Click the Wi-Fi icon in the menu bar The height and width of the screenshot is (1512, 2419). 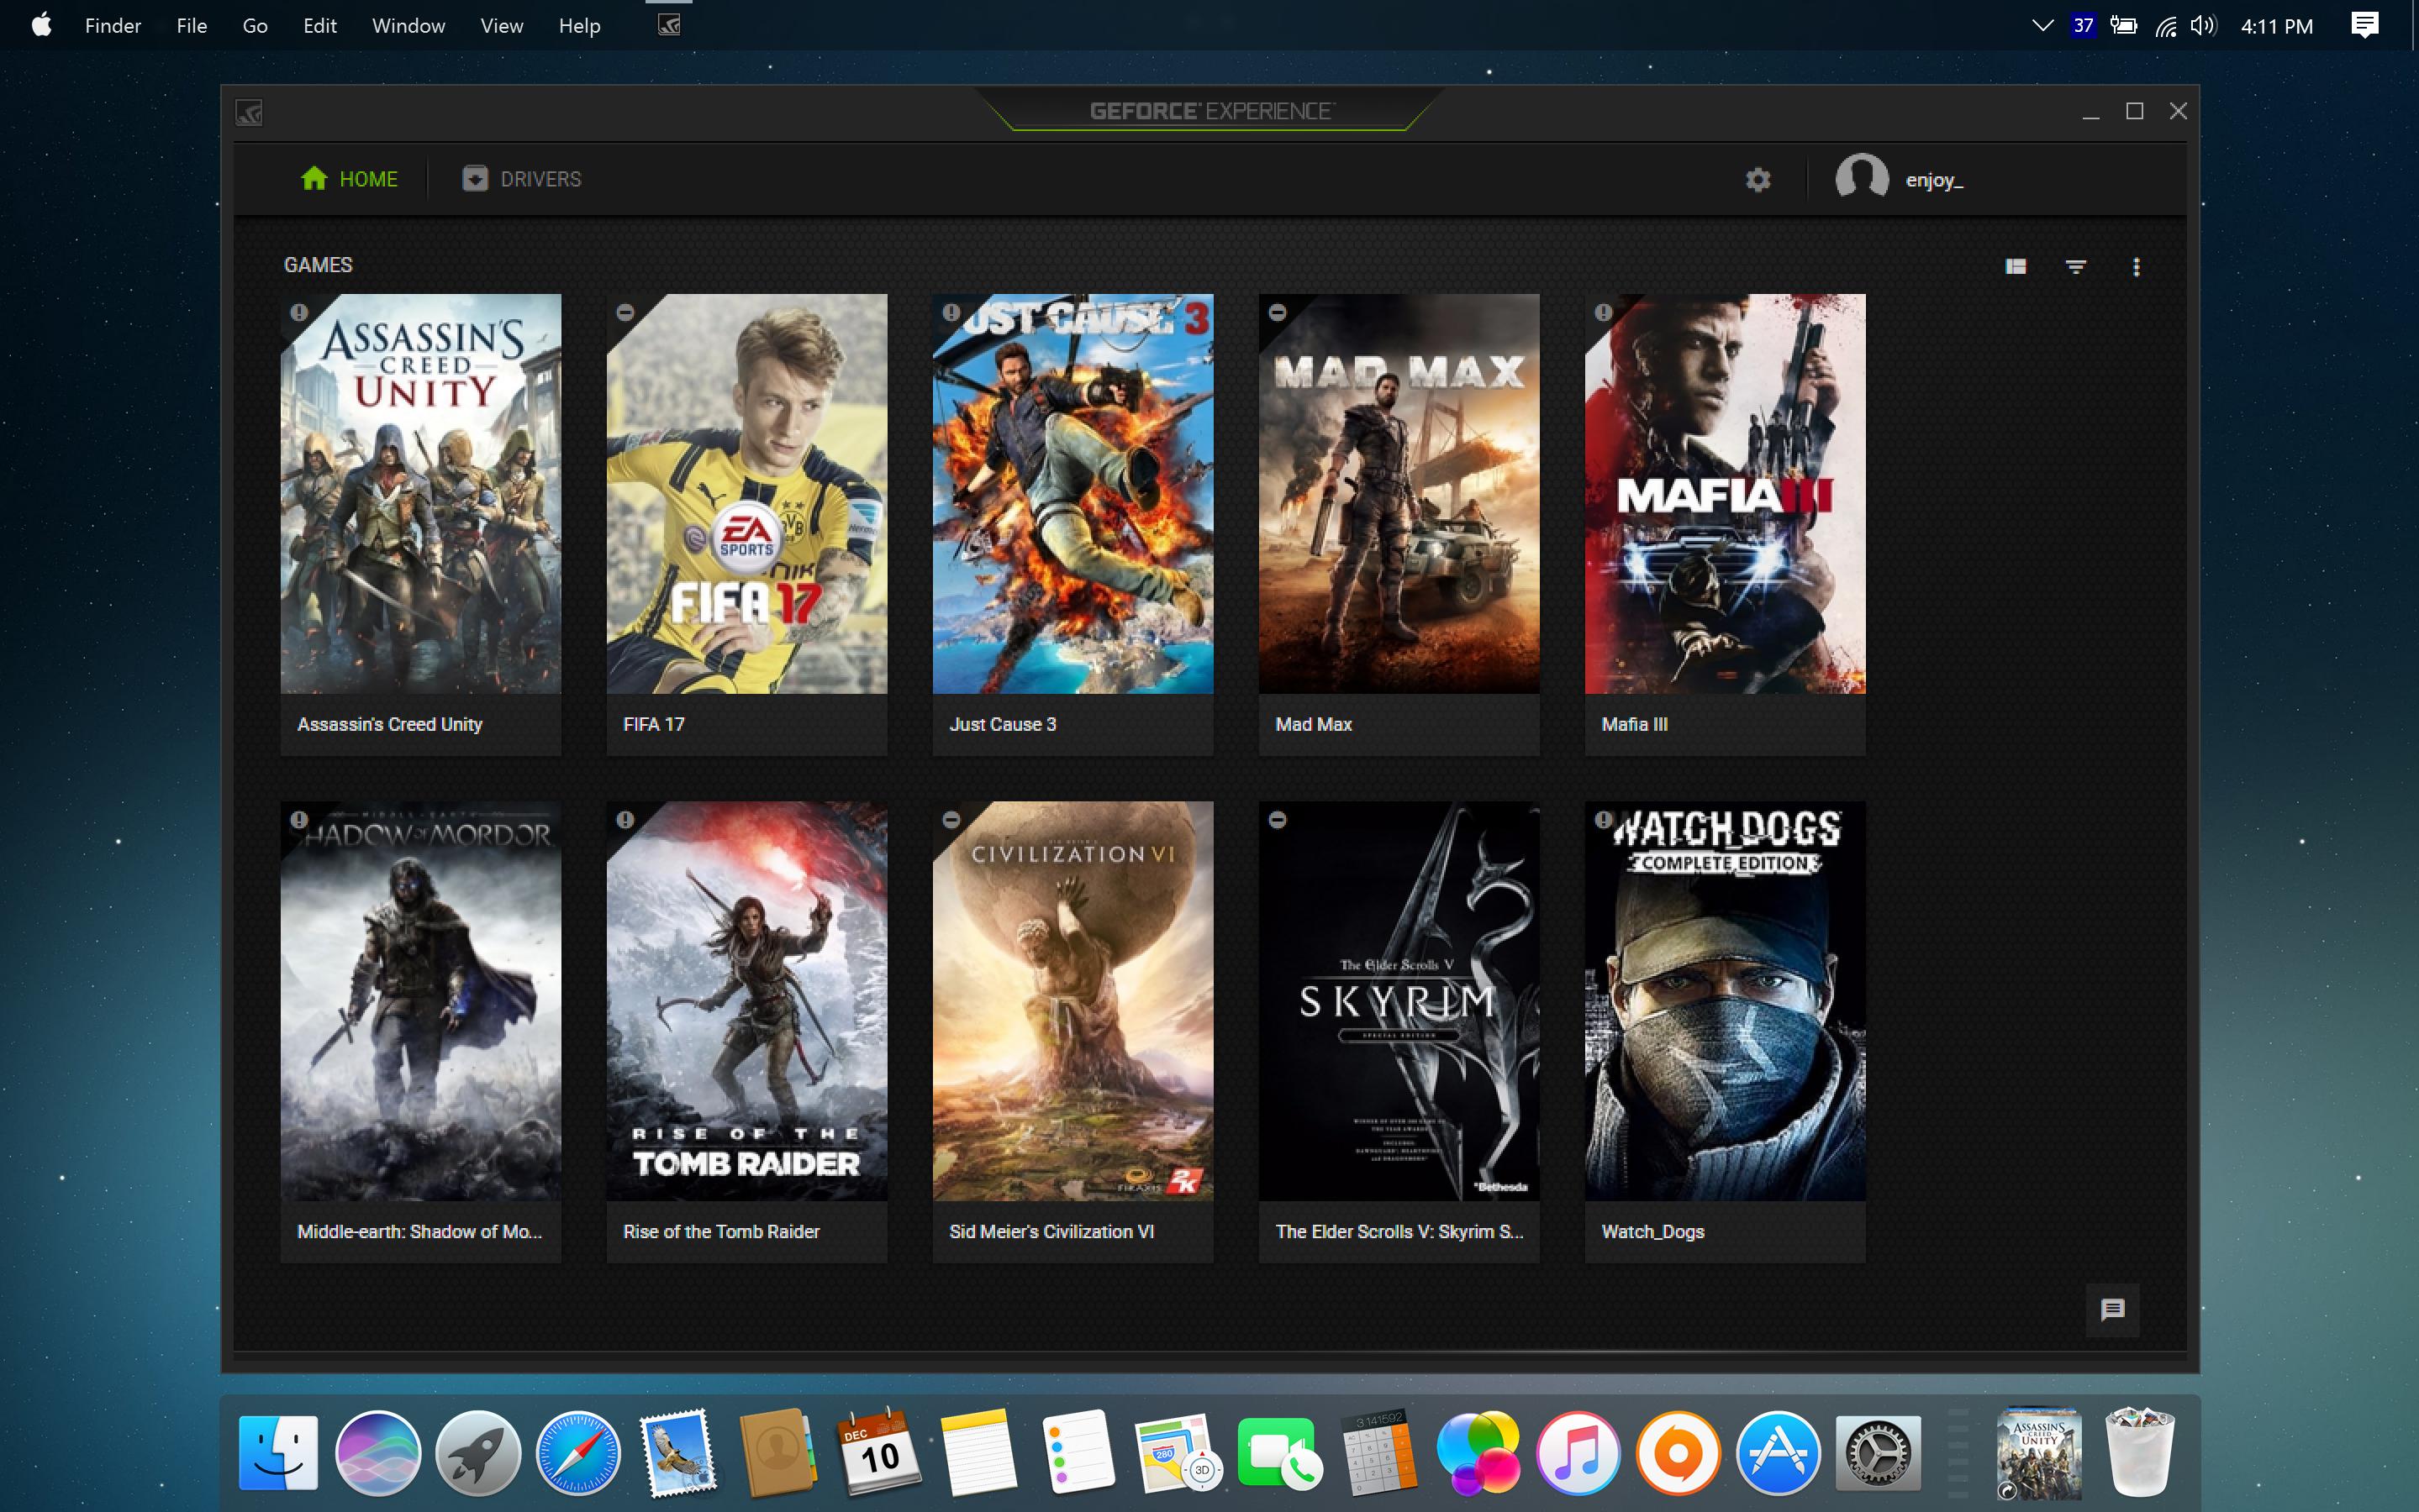pyautogui.click(x=2166, y=26)
